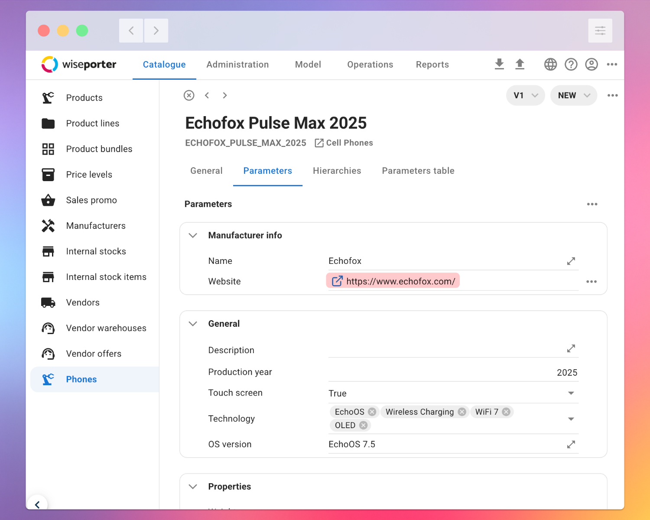Click the wiseporter logo

click(79, 65)
